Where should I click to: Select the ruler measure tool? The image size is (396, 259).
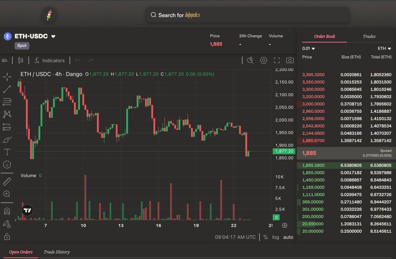coord(7,181)
